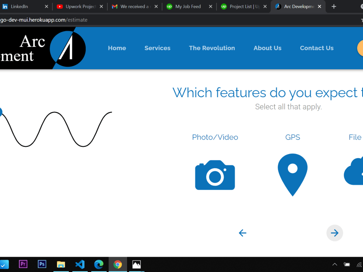Switch to Chrome in the taskbar
The image size is (363, 272).
[118, 264]
